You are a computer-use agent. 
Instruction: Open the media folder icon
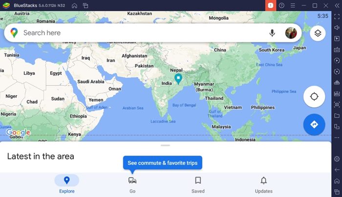(x=337, y=116)
